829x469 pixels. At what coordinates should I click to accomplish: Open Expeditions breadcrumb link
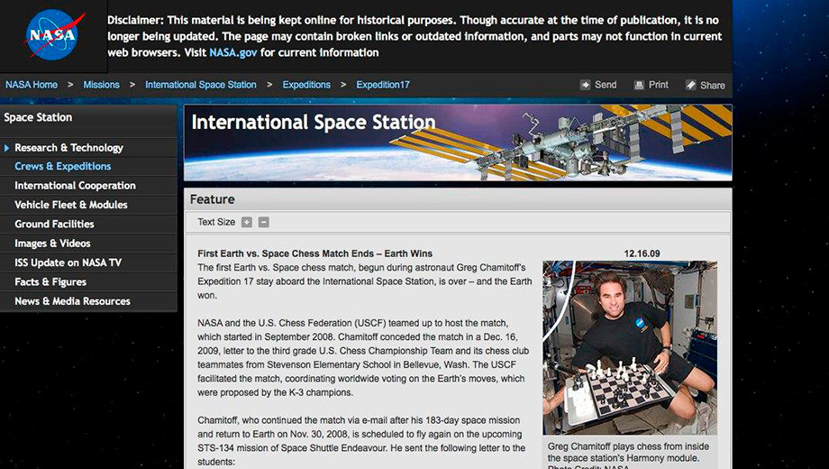[306, 85]
